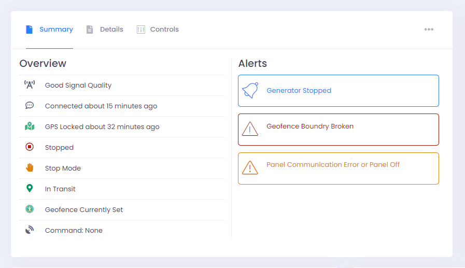Click the Command: None overview text
Image resolution: width=465 pixels, height=268 pixels.
[x=74, y=230]
